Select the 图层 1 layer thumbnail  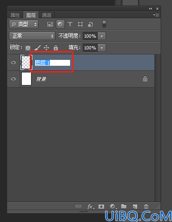pyautogui.click(x=26, y=62)
